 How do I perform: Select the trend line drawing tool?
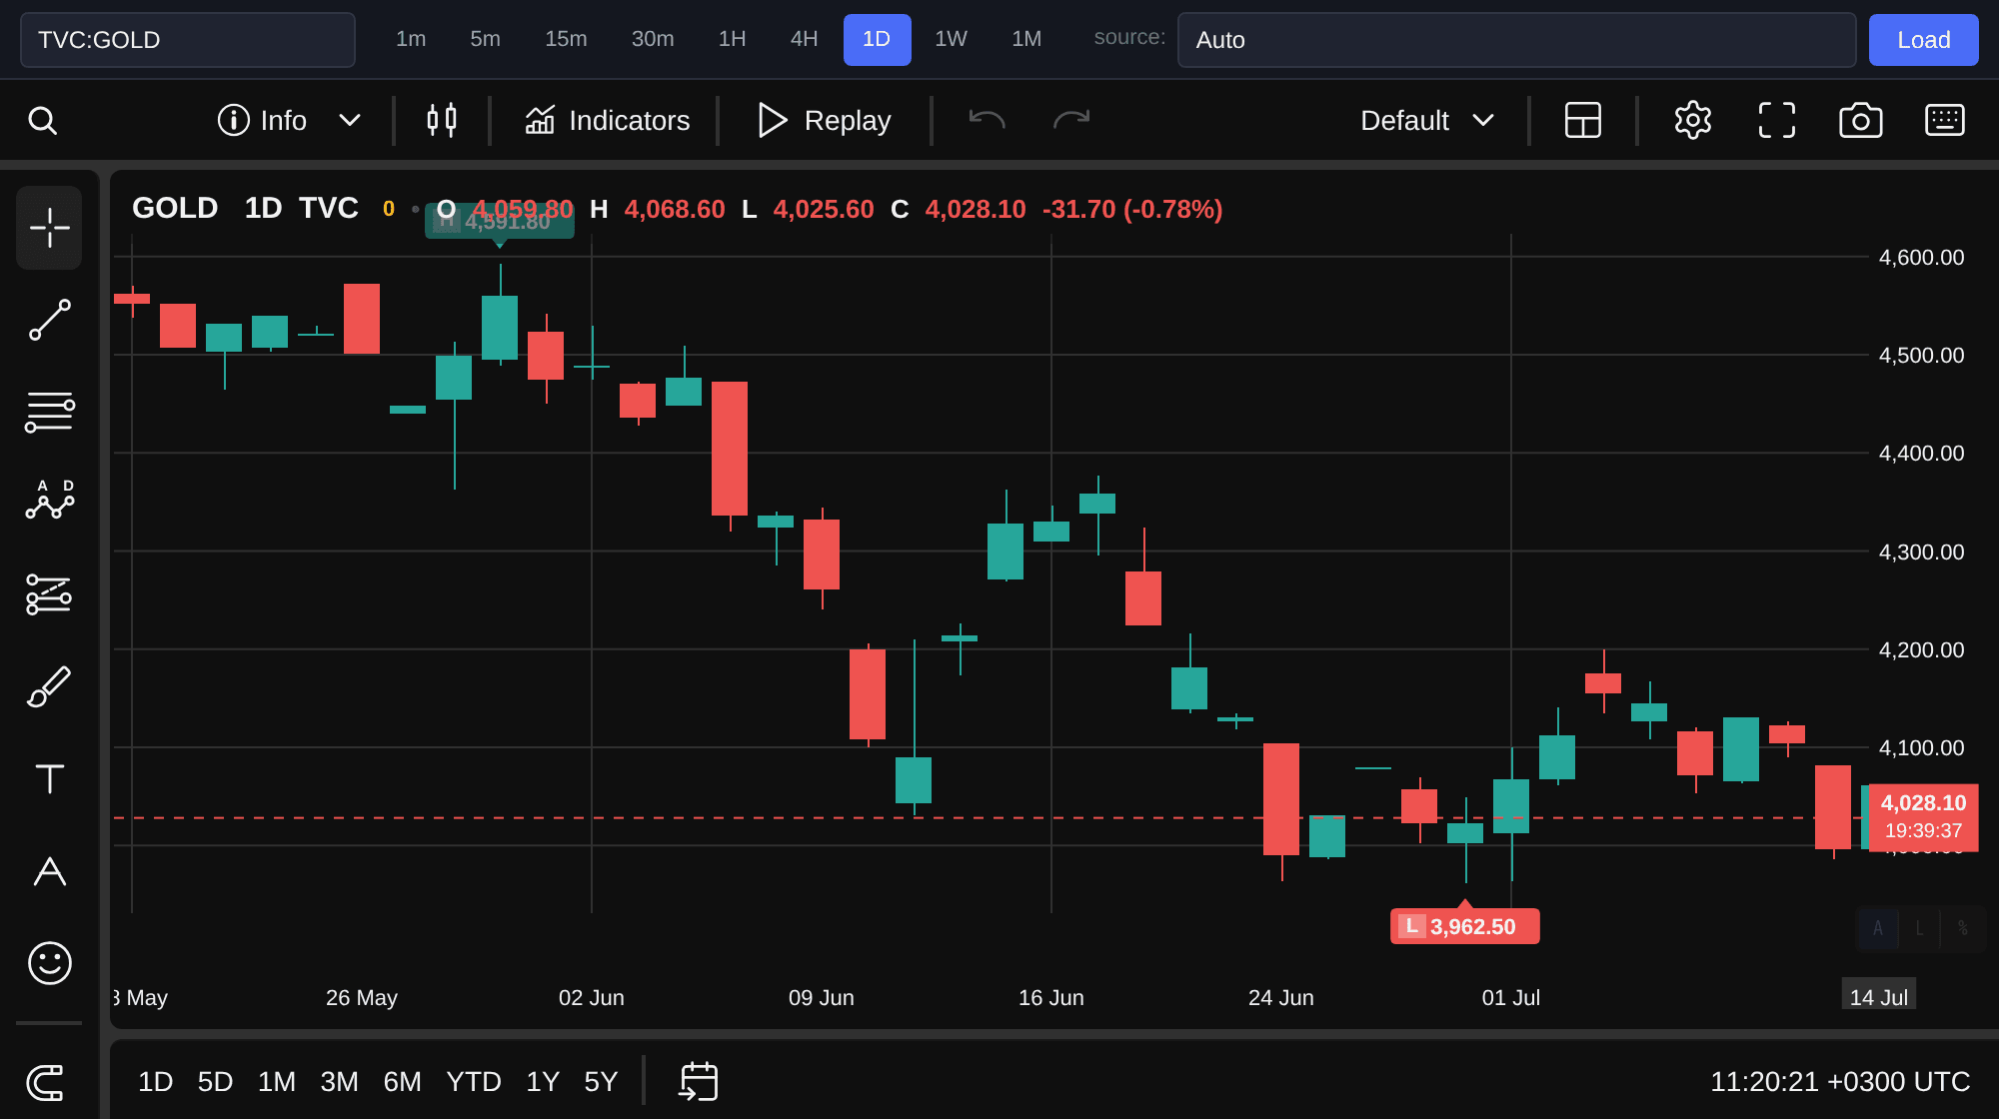point(49,320)
